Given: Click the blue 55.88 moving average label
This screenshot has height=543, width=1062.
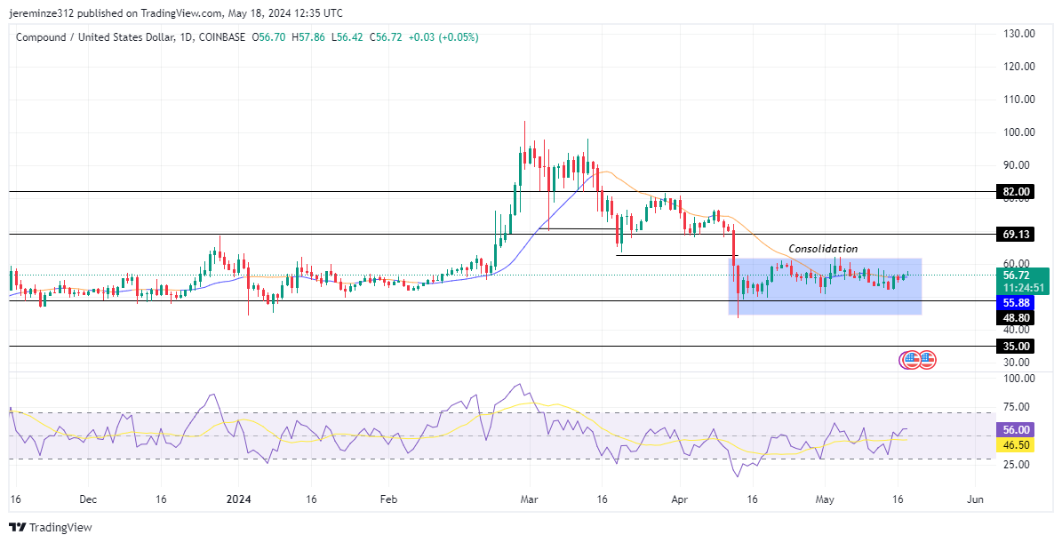Looking at the screenshot, I should [1017, 303].
